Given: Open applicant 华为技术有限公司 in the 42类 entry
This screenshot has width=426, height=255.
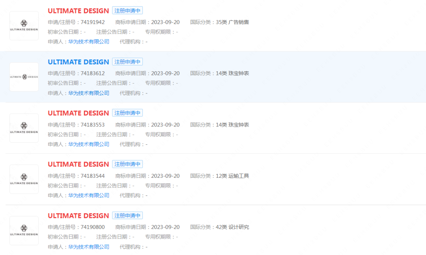Looking at the screenshot, I should [x=89, y=247].
